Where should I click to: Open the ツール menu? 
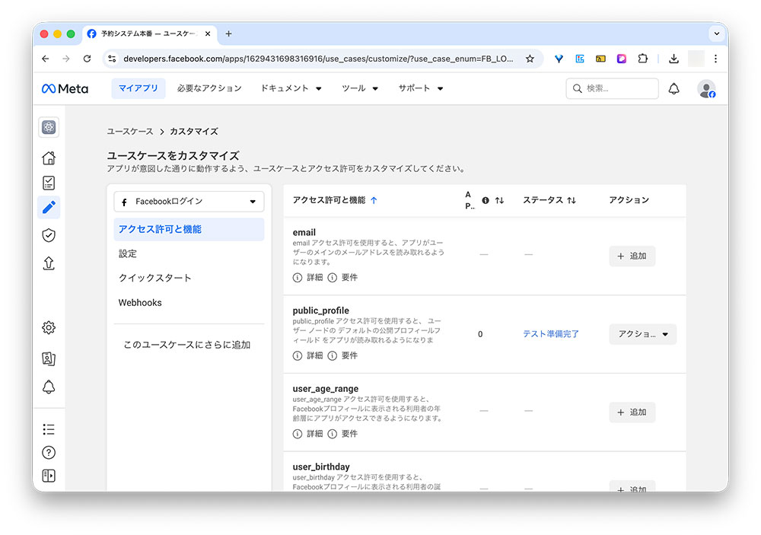355,88
